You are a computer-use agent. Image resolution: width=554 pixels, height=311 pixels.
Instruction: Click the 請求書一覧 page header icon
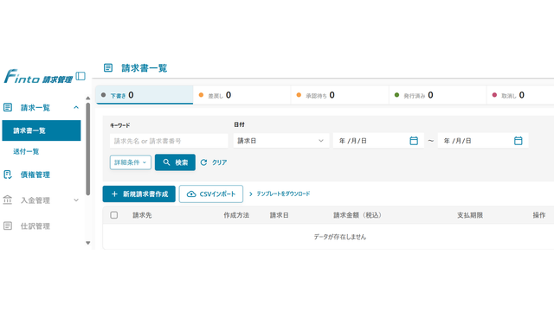(108, 67)
